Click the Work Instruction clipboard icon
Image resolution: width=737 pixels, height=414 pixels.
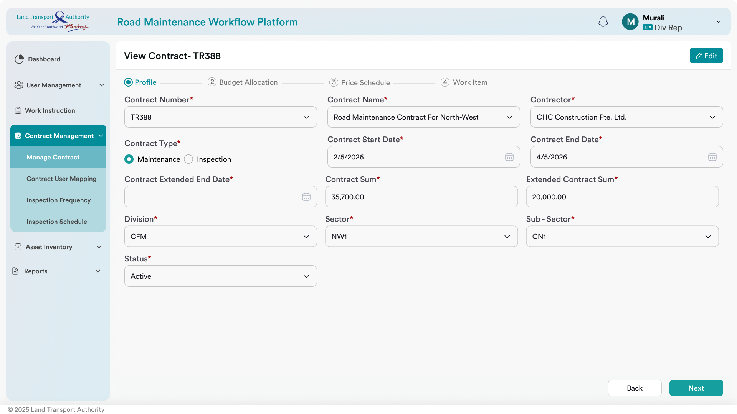tap(18, 110)
